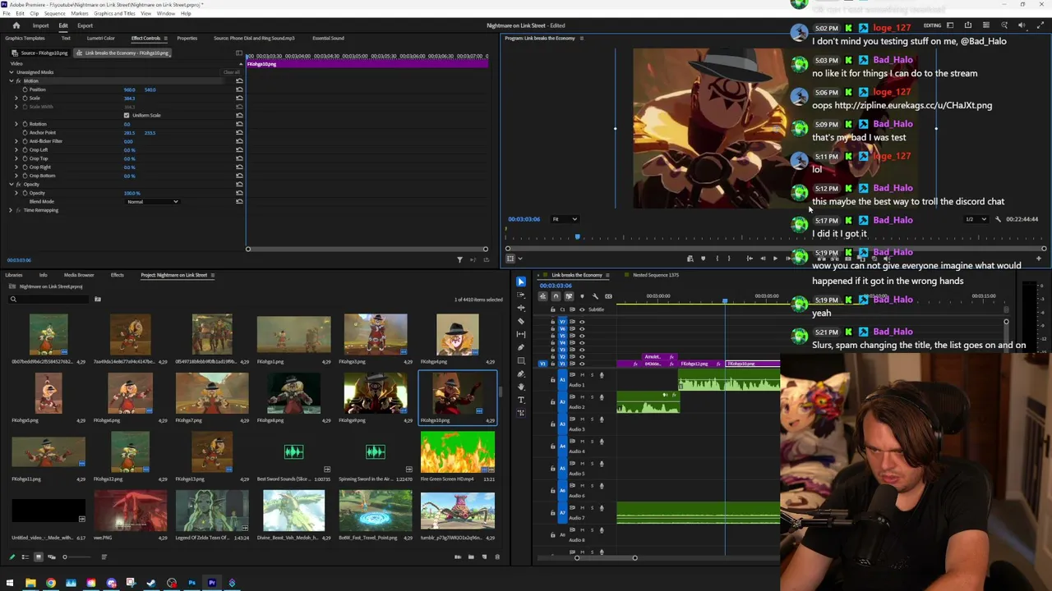Switch to the Lumetri Color tab
This screenshot has height=591, width=1052.
pyautogui.click(x=101, y=38)
